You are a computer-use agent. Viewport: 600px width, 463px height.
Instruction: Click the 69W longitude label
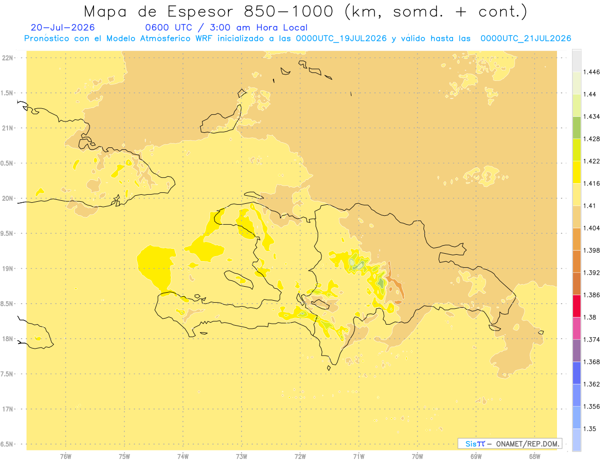pyautogui.click(x=476, y=456)
